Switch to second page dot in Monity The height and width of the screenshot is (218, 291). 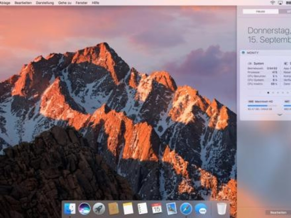point(273,93)
